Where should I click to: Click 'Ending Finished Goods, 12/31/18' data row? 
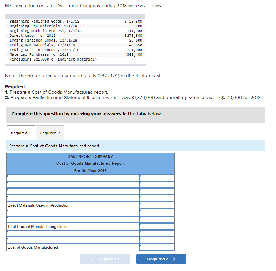tap(75, 40)
